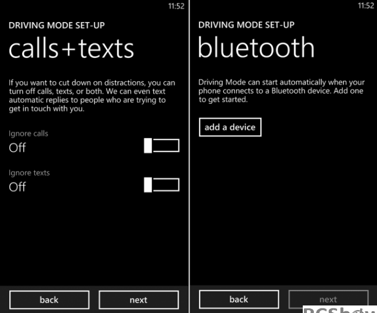Select the bluetooth page title
Screen dimensions: 377x313
click(256, 48)
